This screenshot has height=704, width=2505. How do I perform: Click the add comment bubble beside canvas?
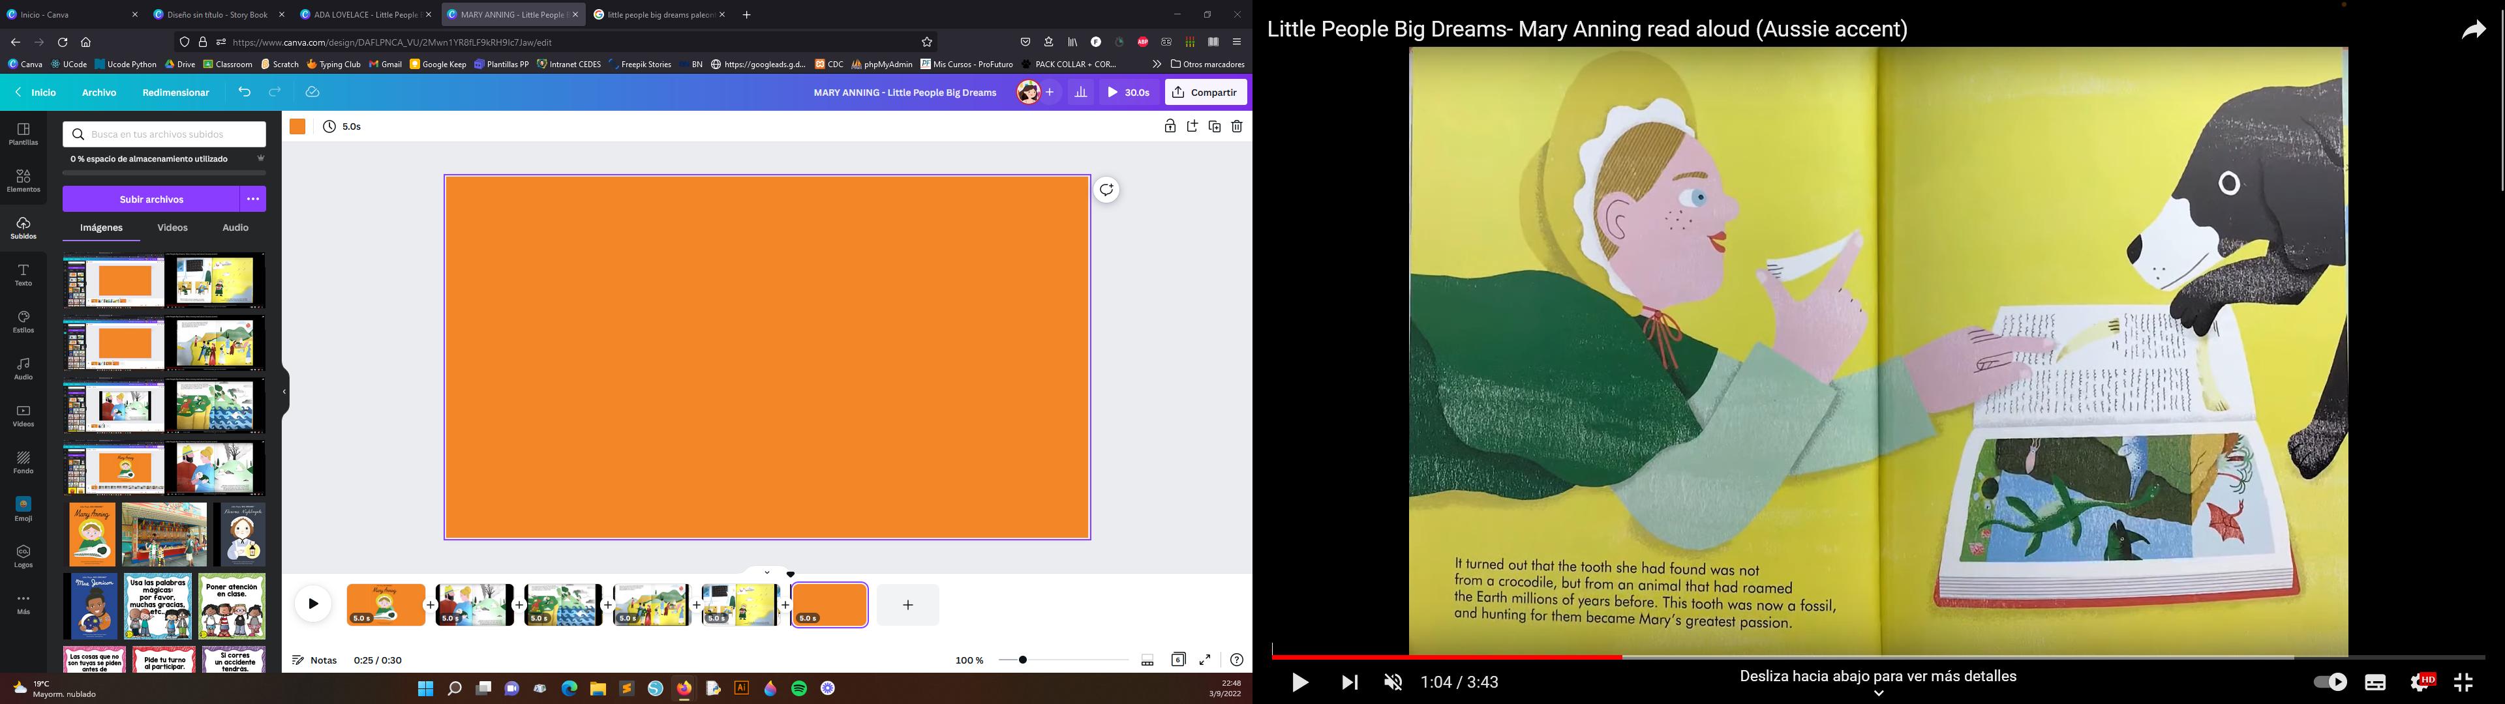[x=1106, y=190]
